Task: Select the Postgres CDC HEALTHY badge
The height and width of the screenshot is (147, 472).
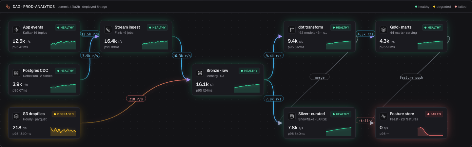Action: click(x=66, y=71)
